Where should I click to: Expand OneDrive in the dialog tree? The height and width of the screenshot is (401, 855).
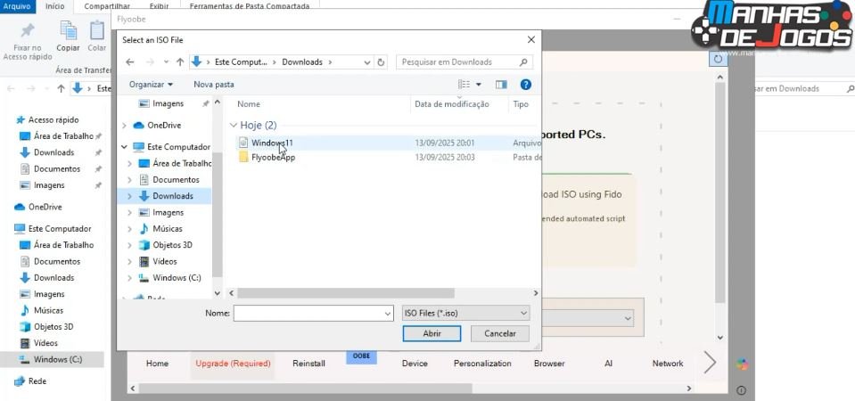click(129, 126)
